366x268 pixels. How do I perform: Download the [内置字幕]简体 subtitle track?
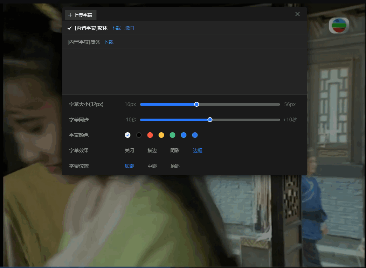[108, 42]
